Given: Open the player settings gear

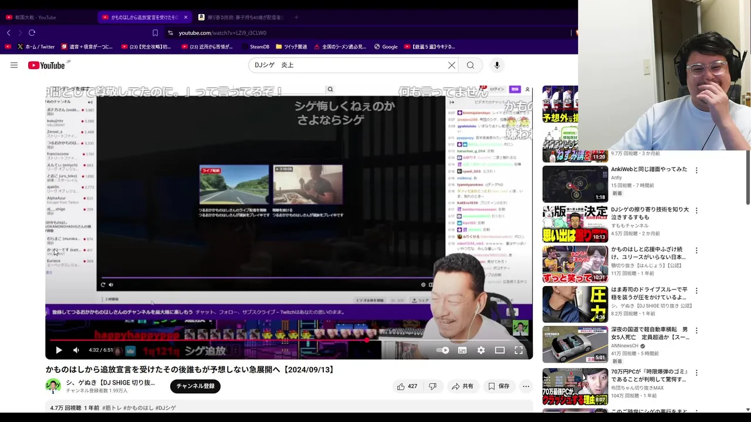Looking at the screenshot, I should point(481,350).
